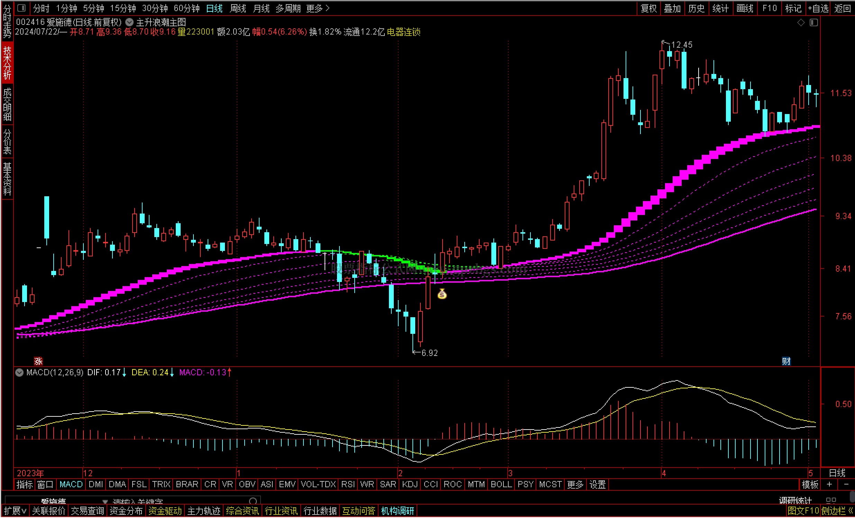Open the 资金驱动 bottom tab
The width and height of the screenshot is (855, 518).
(x=165, y=511)
